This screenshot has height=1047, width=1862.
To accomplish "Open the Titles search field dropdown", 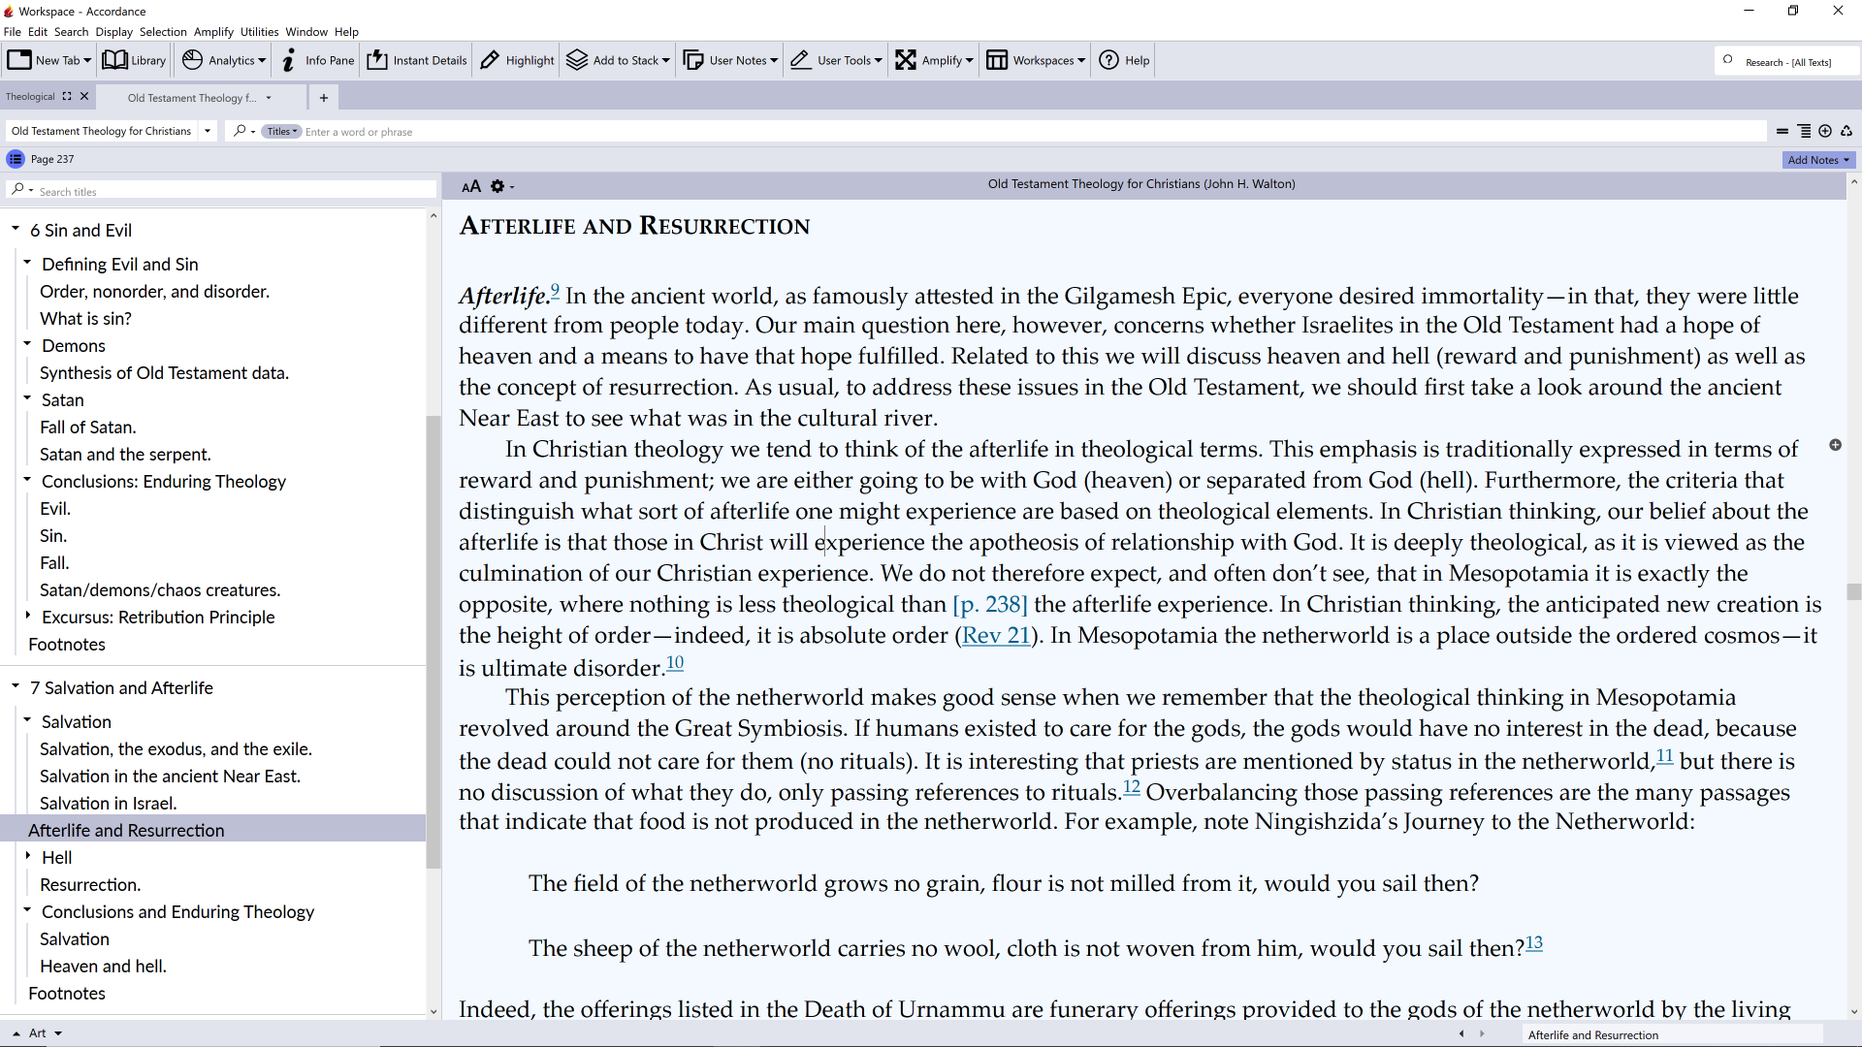I will pos(281,132).
